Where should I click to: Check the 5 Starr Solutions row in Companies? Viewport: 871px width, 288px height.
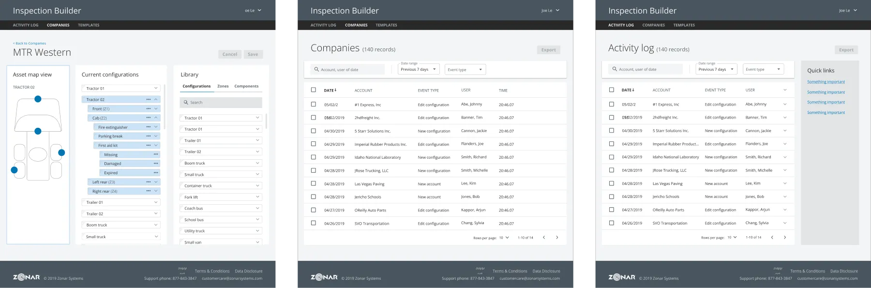[x=314, y=131]
